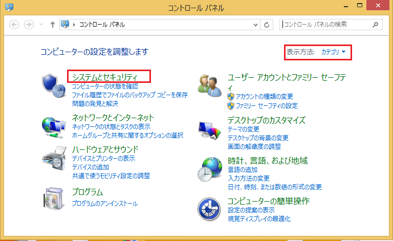Click the Clock, Language, Region globe icon
The width and height of the screenshot is (393, 241).
(209, 169)
